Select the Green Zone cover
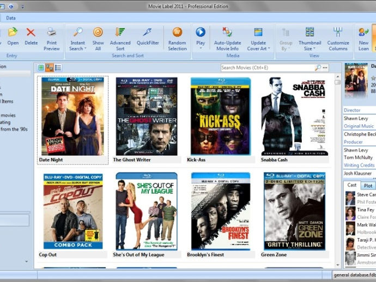The width and height of the screenshot is (376, 282). click(x=294, y=211)
